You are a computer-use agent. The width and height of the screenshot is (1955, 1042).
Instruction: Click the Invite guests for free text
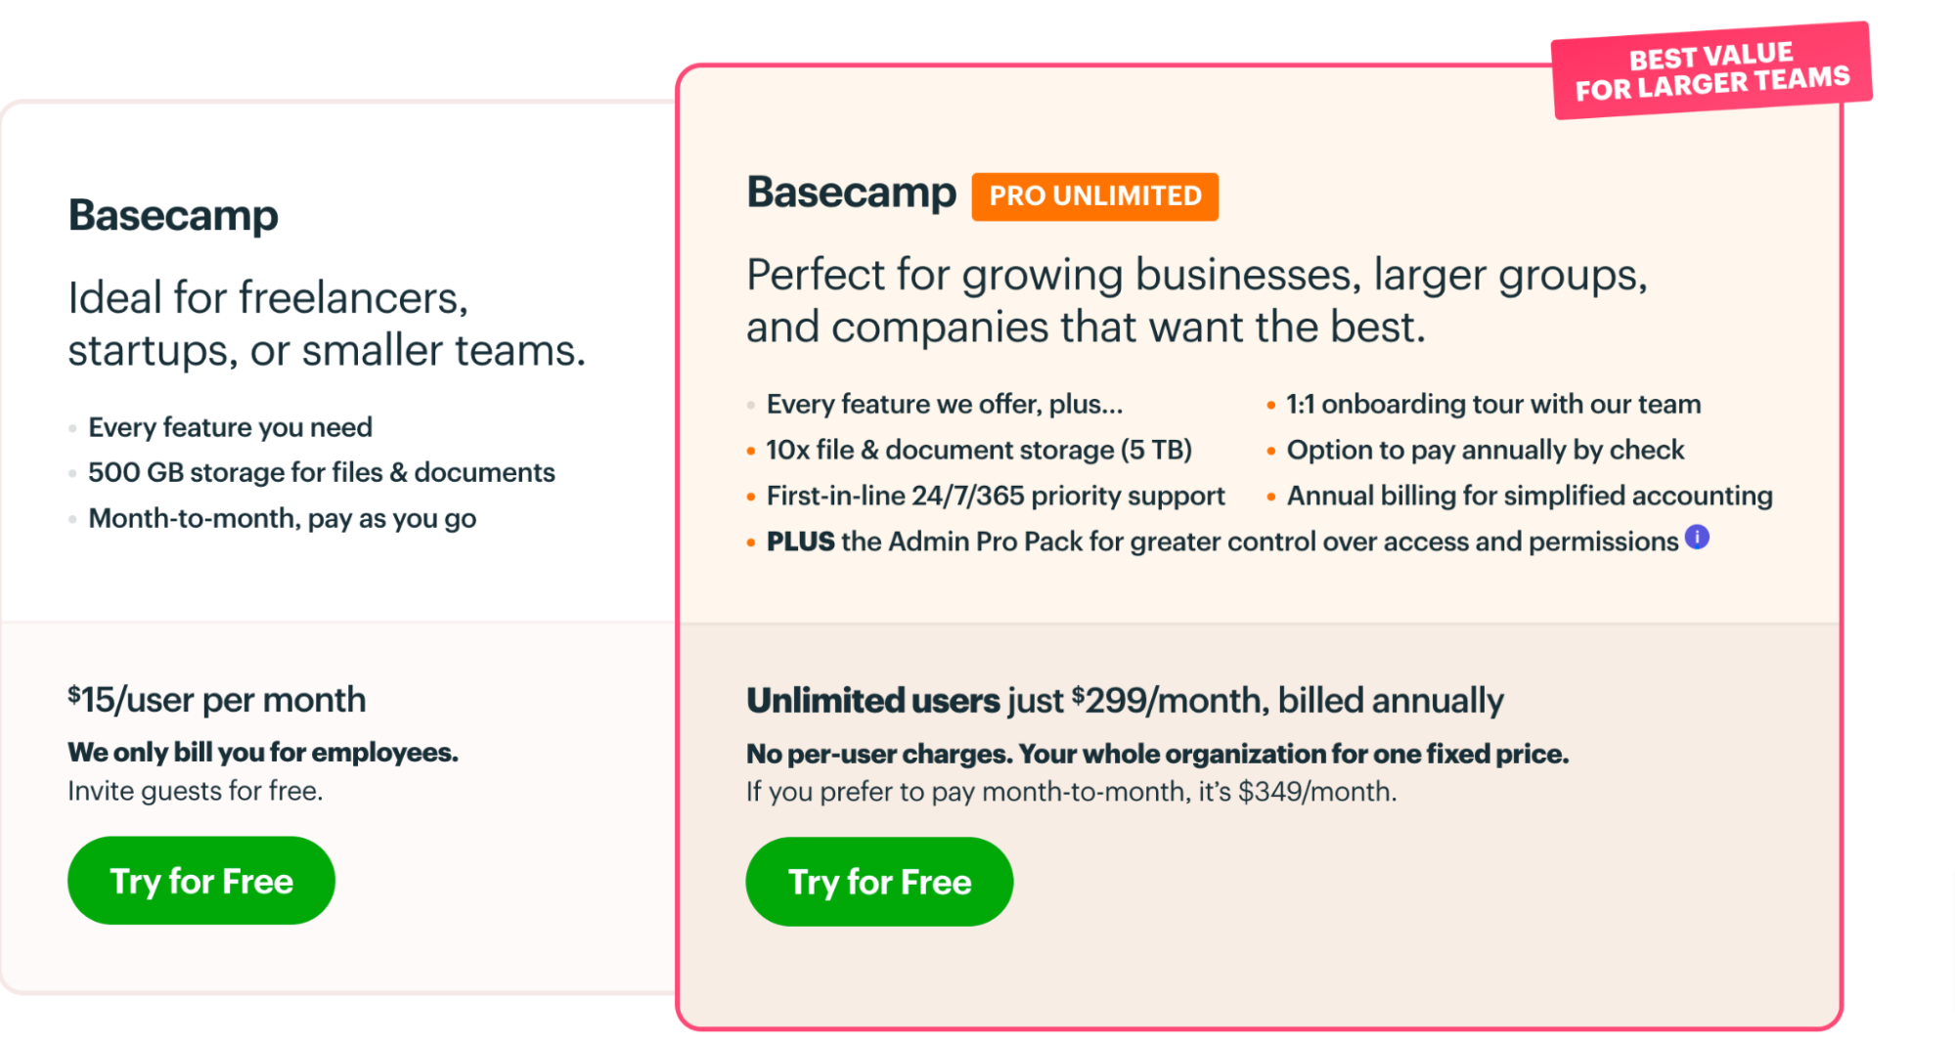[195, 791]
